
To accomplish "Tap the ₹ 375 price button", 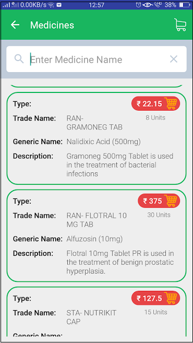I will (159, 200).
